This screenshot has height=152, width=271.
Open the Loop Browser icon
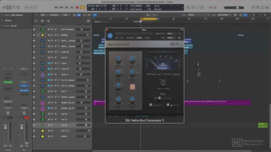pos(263,8)
